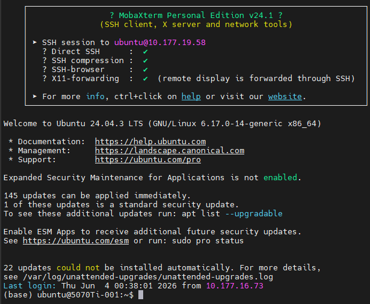Screen dimensions: 370x304
Task: Click the (base) ubuntu@5070Ti-001 prompt text
Action: click(69, 295)
